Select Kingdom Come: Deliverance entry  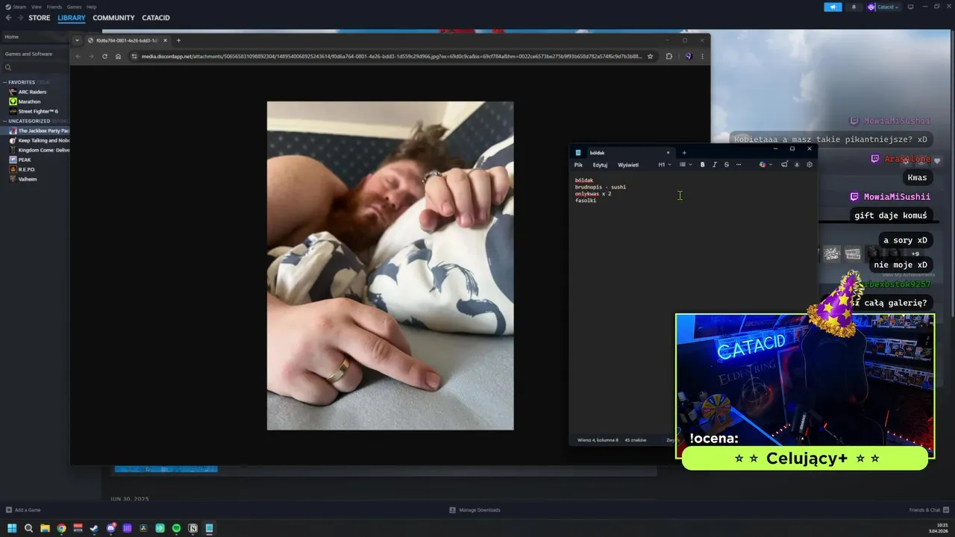coord(39,150)
